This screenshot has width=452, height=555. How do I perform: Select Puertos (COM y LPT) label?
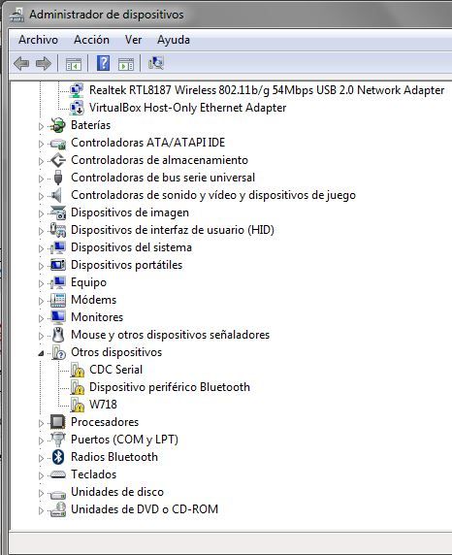click(x=124, y=440)
